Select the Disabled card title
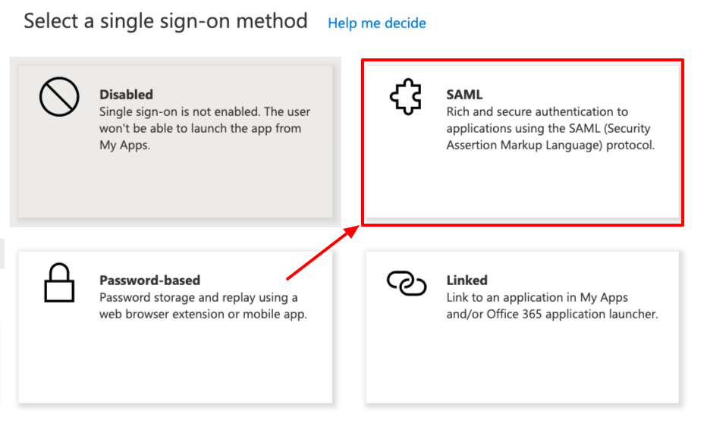 click(x=126, y=95)
